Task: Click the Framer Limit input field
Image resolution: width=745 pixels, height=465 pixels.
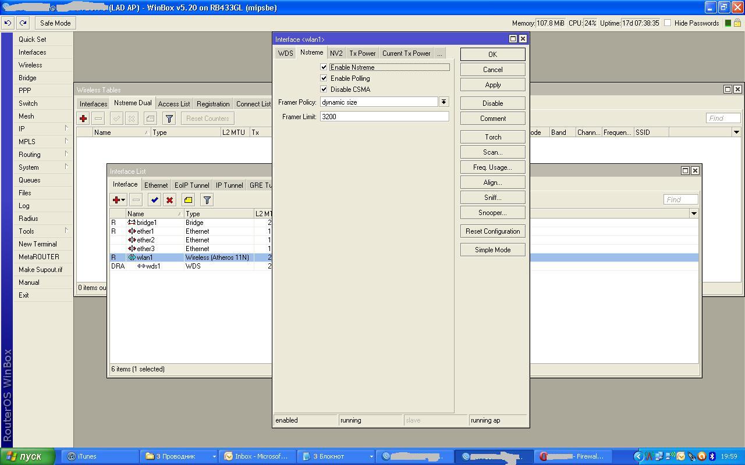Action: coord(384,117)
